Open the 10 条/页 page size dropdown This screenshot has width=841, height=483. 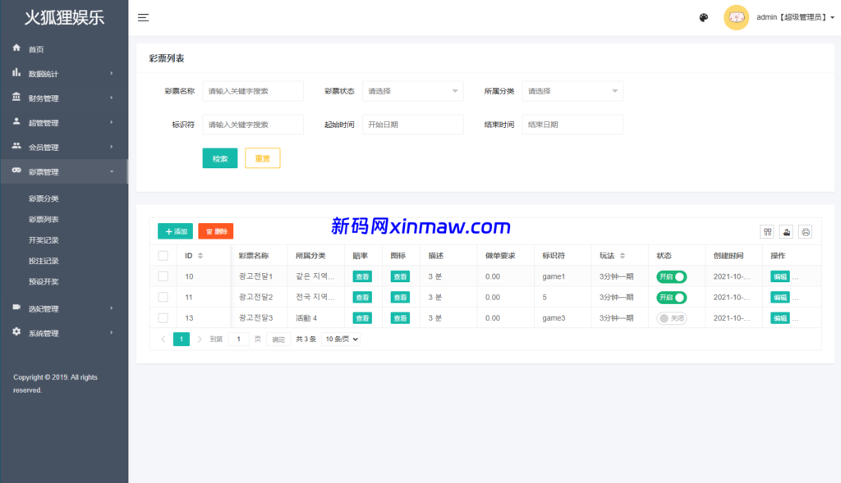click(341, 339)
